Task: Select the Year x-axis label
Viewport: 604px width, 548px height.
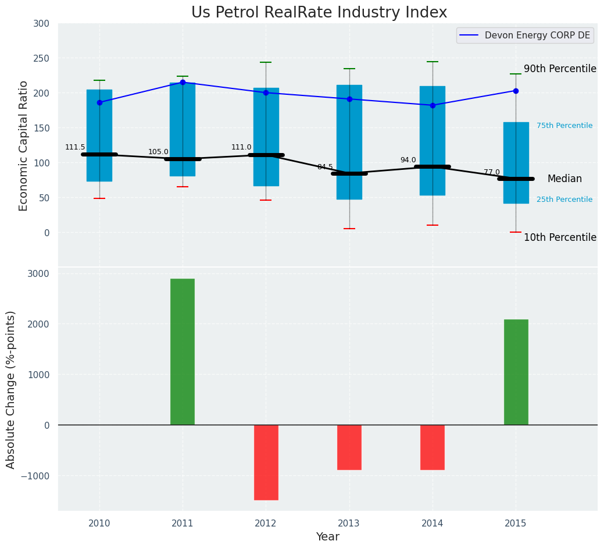Action: click(x=327, y=537)
